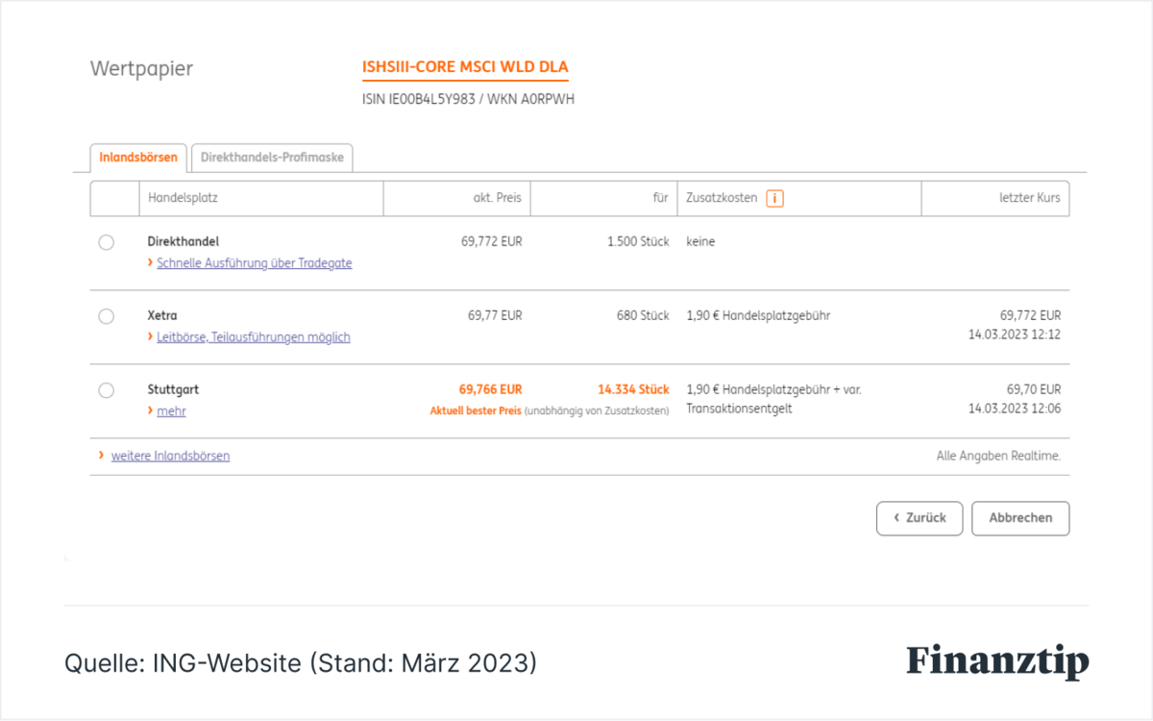
Task: Click the Finanztip logo
Action: [997, 662]
